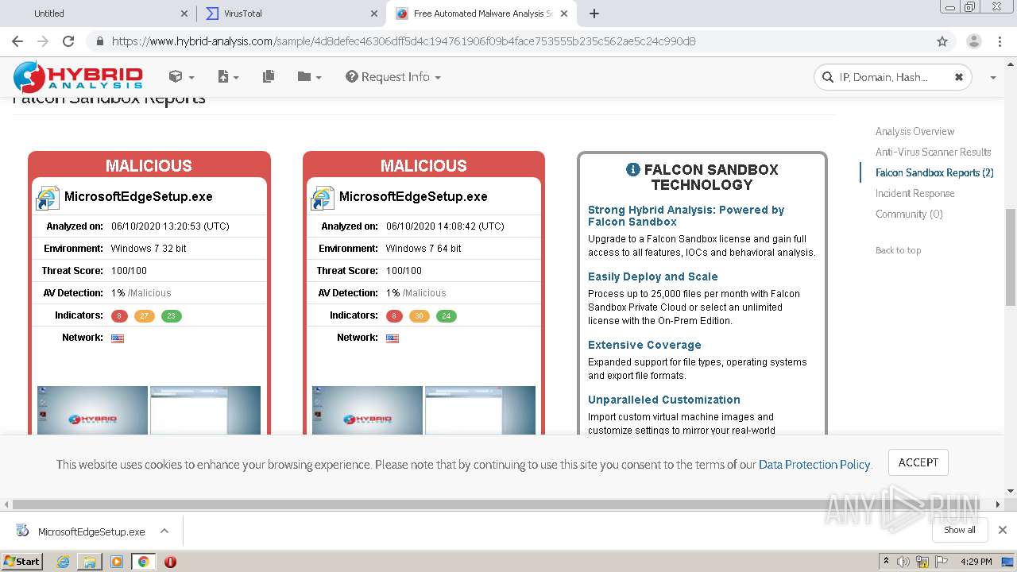Show hidden system tray icons
Image resolution: width=1017 pixels, height=572 pixels.
click(x=886, y=562)
